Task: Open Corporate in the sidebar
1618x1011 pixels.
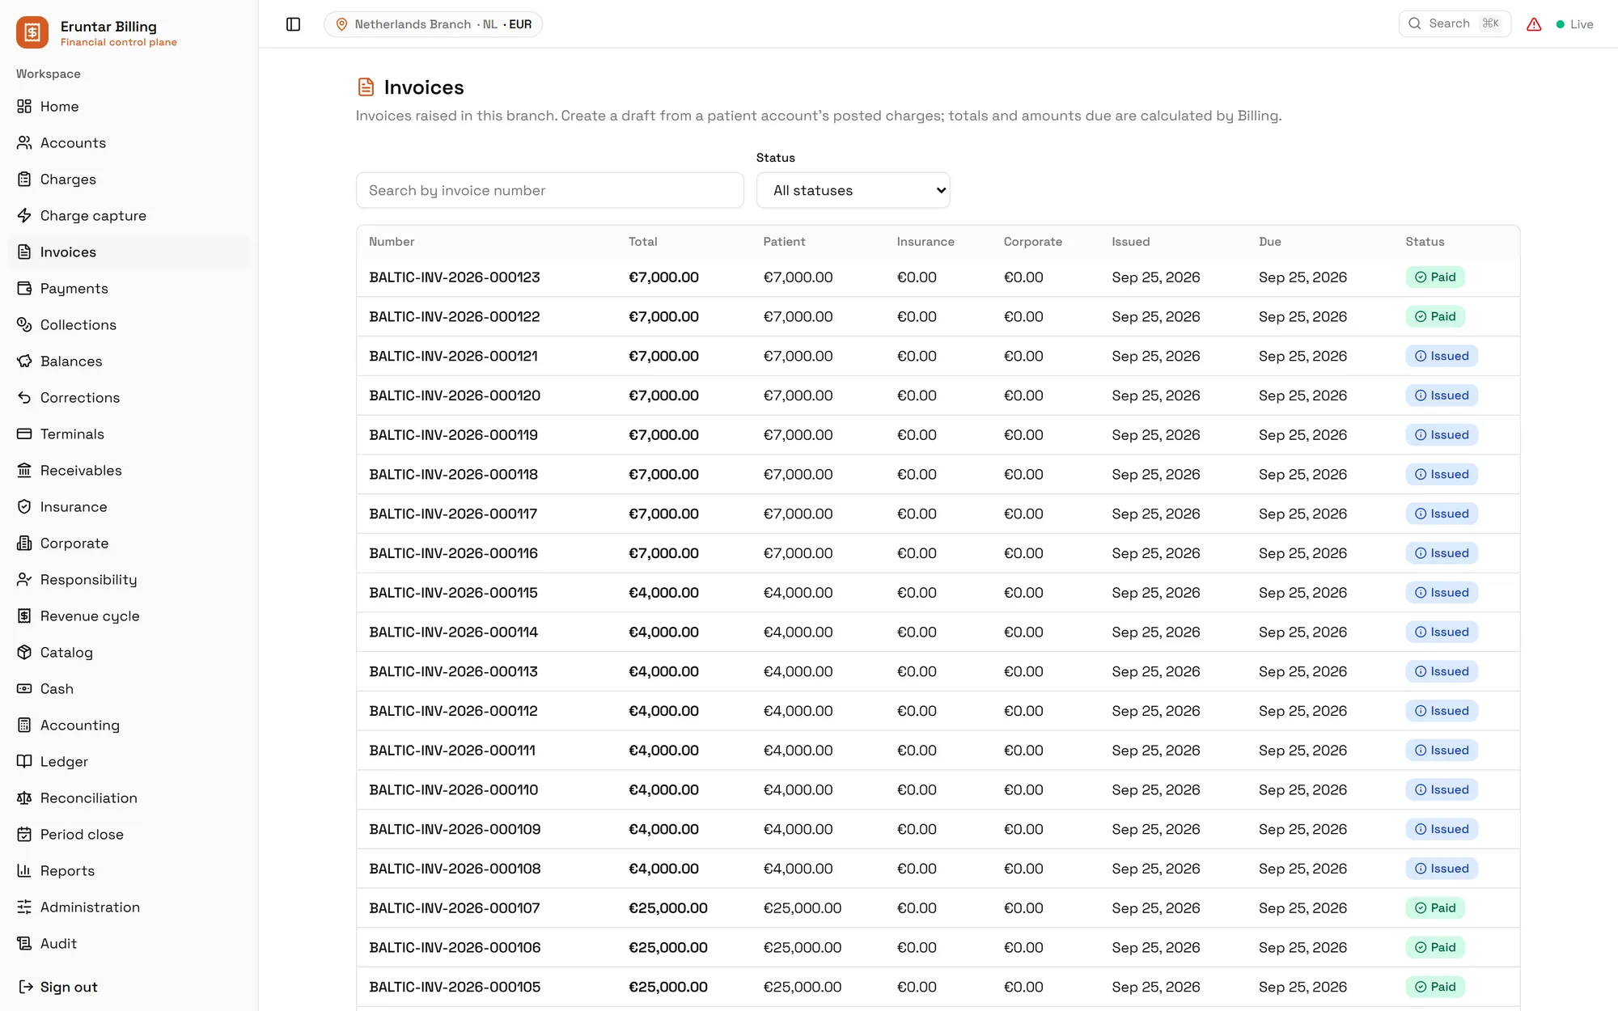Action: [x=129, y=544]
